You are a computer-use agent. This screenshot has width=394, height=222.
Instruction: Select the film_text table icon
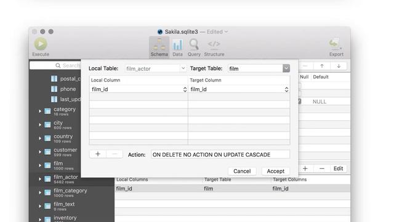click(x=47, y=206)
